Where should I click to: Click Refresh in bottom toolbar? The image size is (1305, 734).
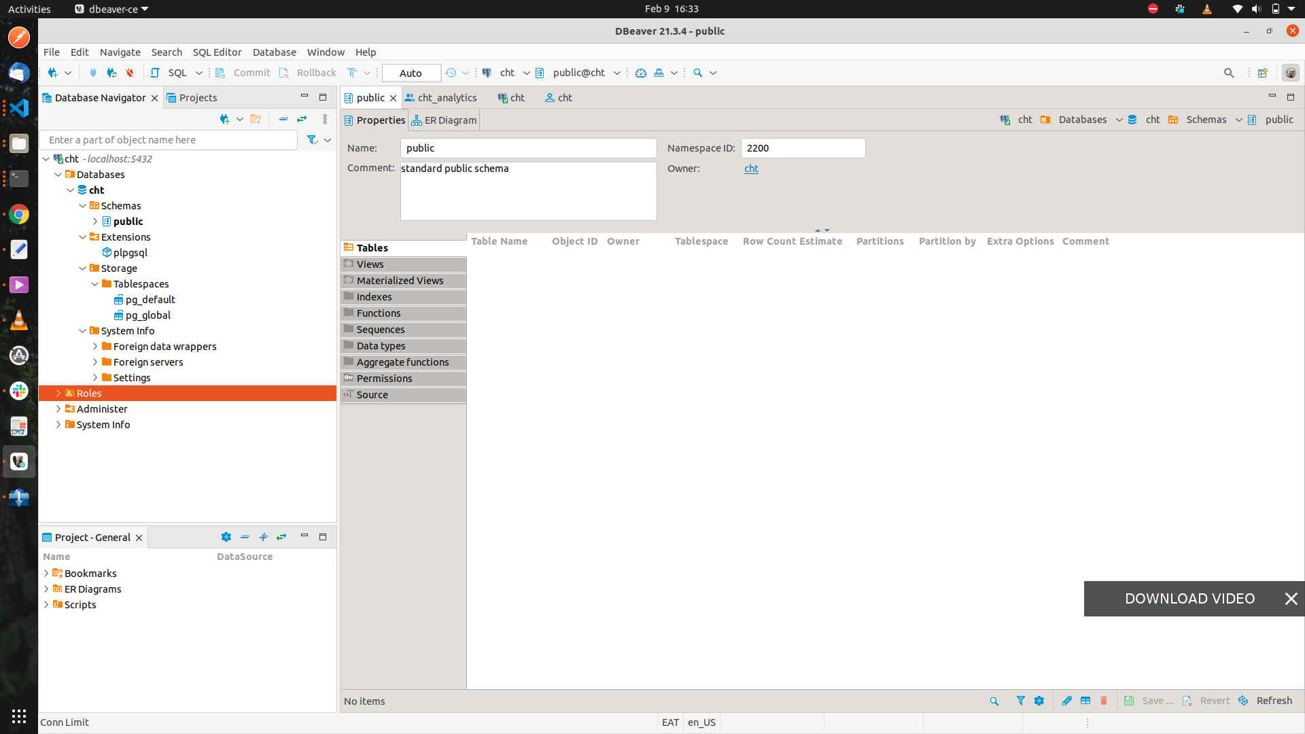[x=1266, y=701]
